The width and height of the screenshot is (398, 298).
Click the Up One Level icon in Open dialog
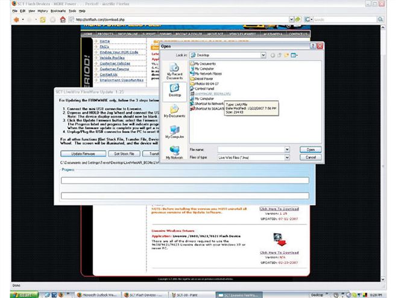pos(279,55)
